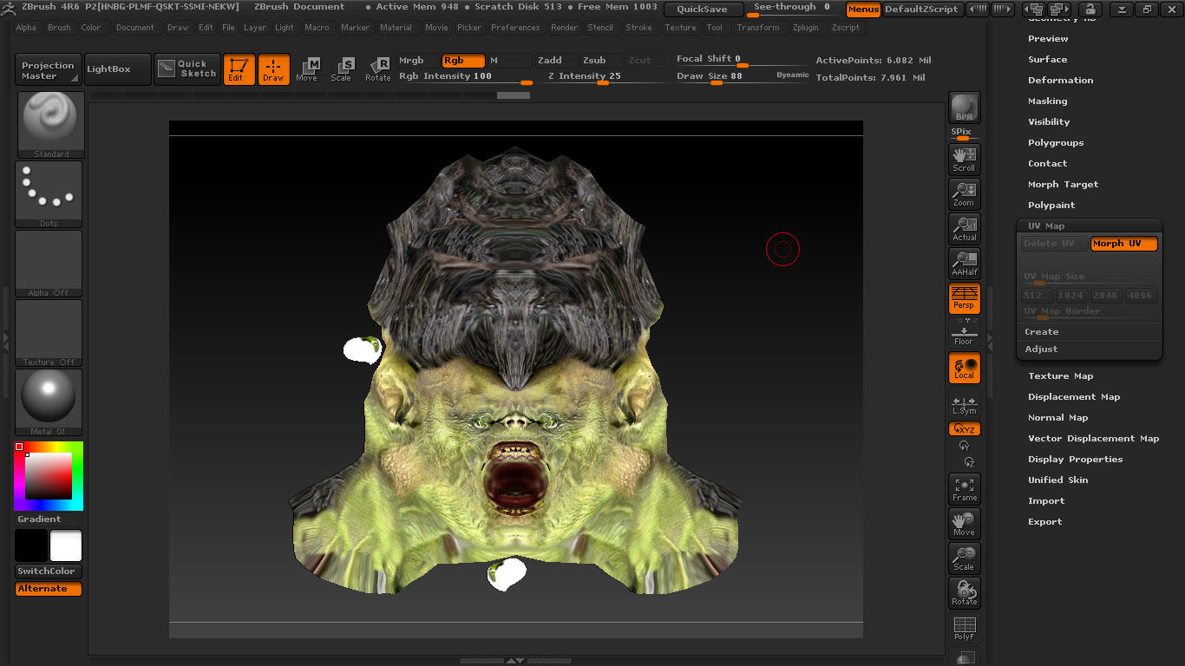This screenshot has height=666, width=1185.
Task: Click the AAHalf view icon
Action: point(964,263)
